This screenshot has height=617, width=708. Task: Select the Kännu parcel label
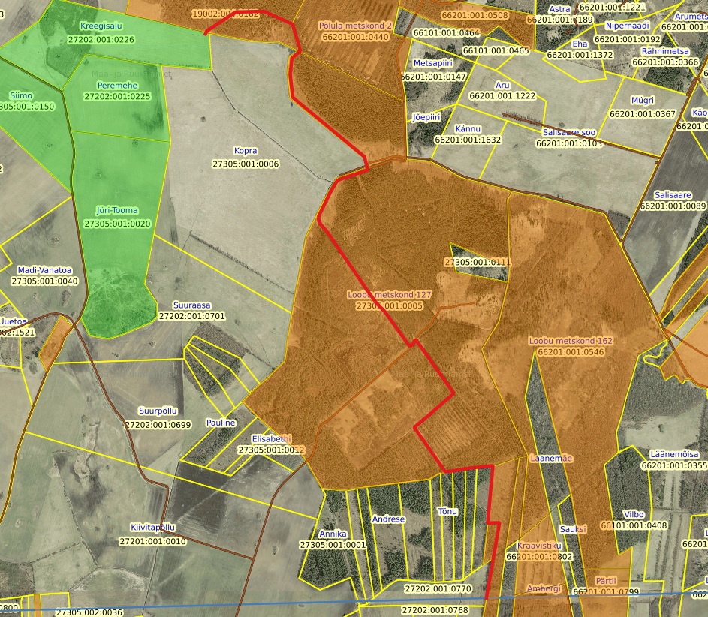(467, 129)
